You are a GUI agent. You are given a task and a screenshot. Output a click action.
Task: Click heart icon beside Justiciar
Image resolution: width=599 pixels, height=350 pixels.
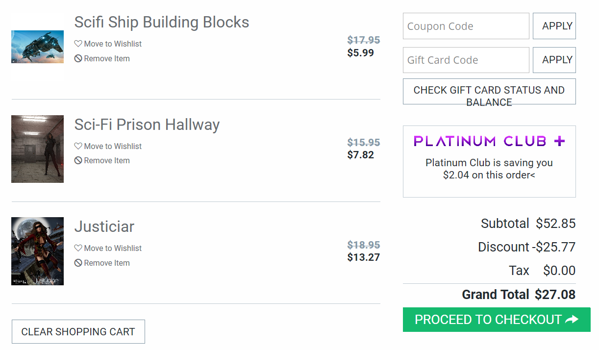click(x=78, y=248)
